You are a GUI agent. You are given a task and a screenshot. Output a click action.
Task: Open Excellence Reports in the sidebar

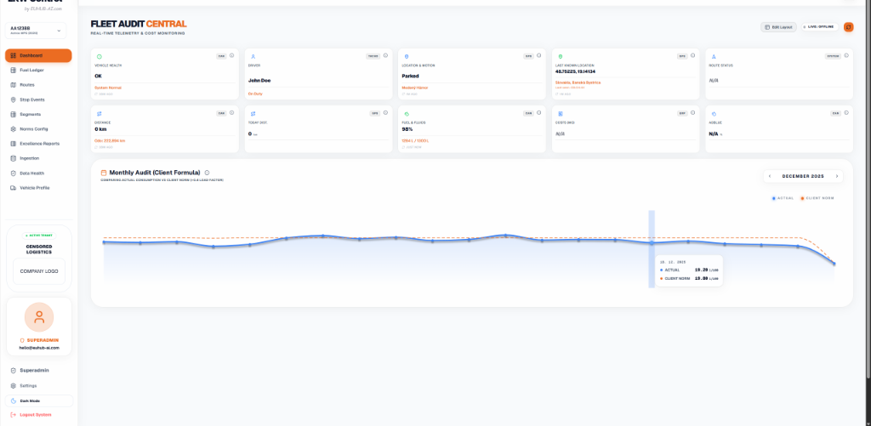[38, 143]
